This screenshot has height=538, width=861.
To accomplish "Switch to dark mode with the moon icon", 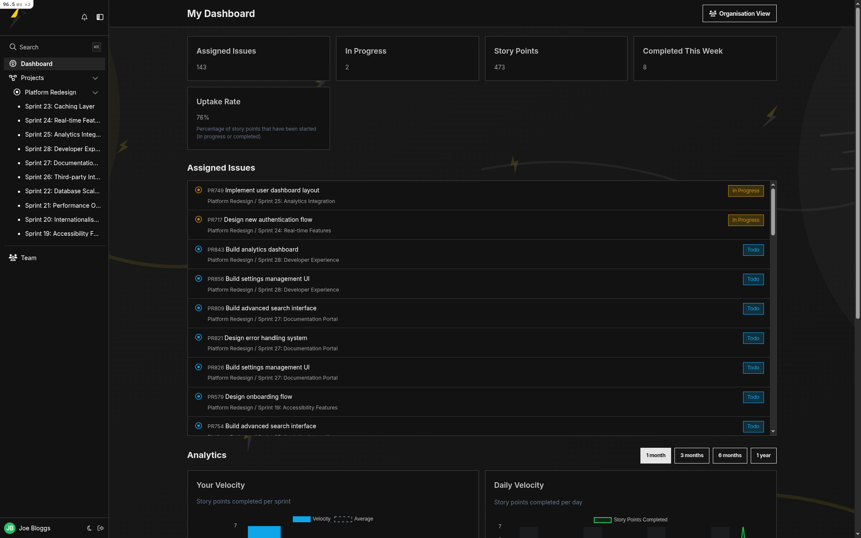I will [x=89, y=528].
